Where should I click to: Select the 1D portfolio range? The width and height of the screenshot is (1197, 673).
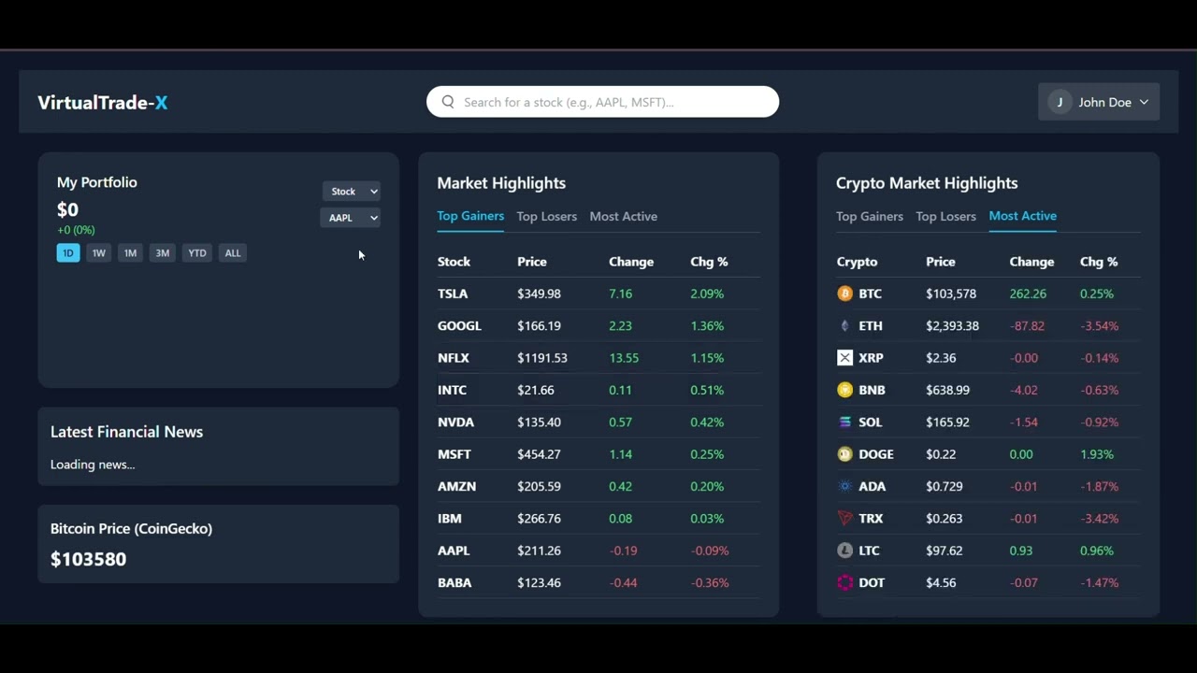[68, 253]
